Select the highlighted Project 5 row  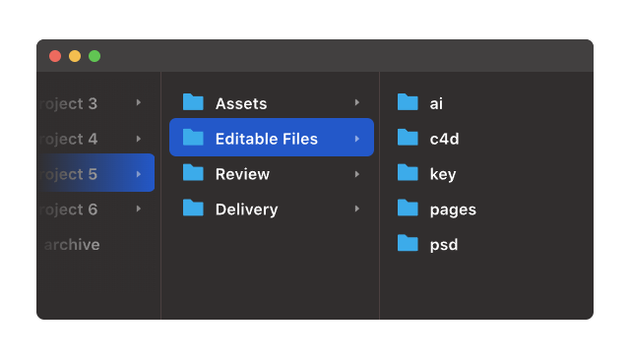pos(95,173)
